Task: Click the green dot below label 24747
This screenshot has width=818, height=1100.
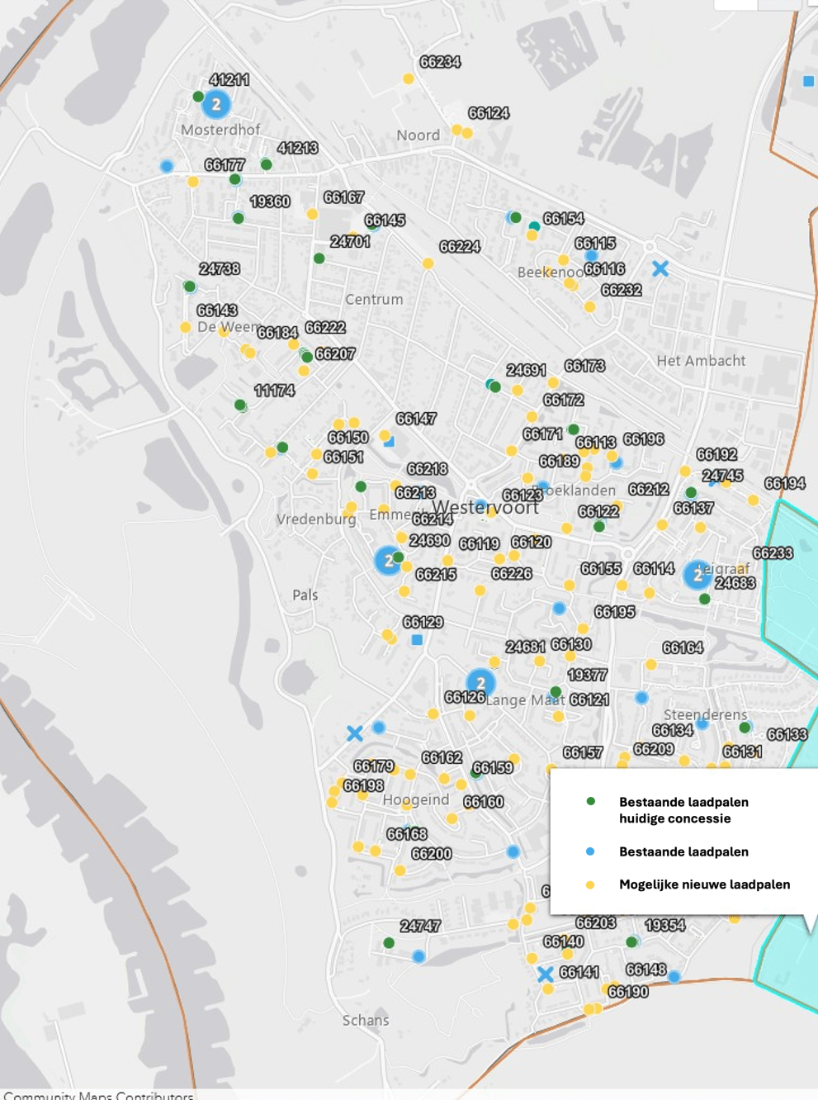Action: coord(389,943)
